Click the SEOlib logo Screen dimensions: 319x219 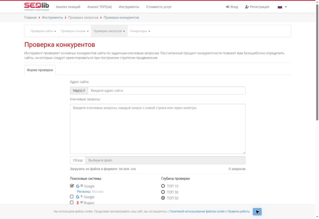(x=37, y=7)
